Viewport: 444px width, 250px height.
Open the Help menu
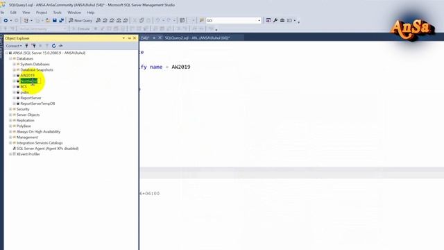click(91, 12)
